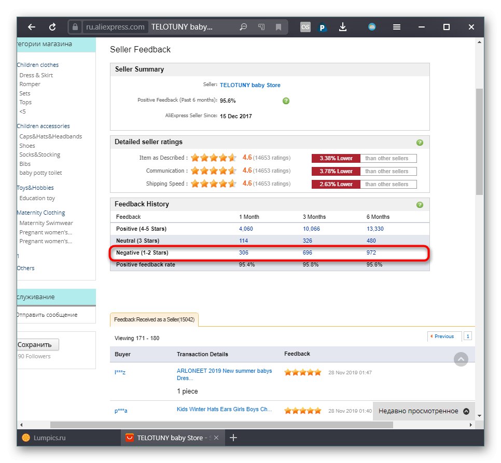Screen dimensions: 501x463
Task: Open Feedback Received as a Seller tab
Action: (x=154, y=319)
